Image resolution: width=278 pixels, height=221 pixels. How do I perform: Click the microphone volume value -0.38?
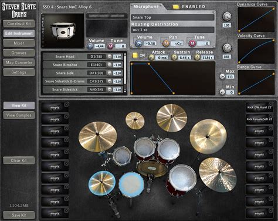(150, 43)
